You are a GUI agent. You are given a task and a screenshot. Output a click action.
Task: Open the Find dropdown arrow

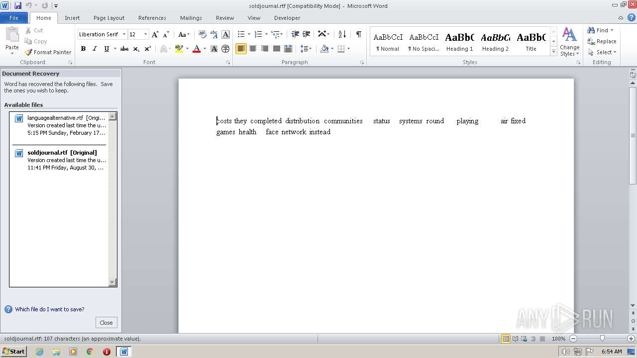pyautogui.click(x=612, y=30)
